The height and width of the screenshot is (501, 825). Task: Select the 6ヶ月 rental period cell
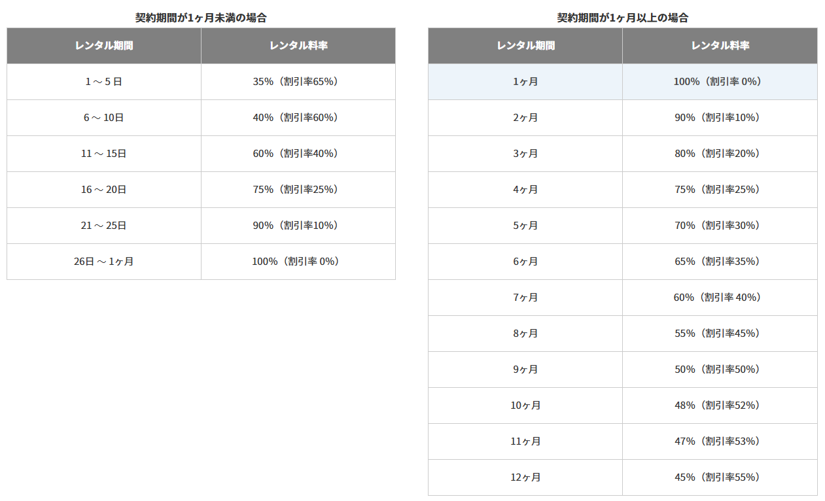coord(525,262)
